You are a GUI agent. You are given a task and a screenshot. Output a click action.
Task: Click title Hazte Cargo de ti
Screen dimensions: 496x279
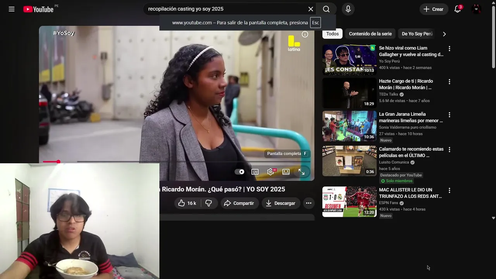pyautogui.click(x=406, y=84)
